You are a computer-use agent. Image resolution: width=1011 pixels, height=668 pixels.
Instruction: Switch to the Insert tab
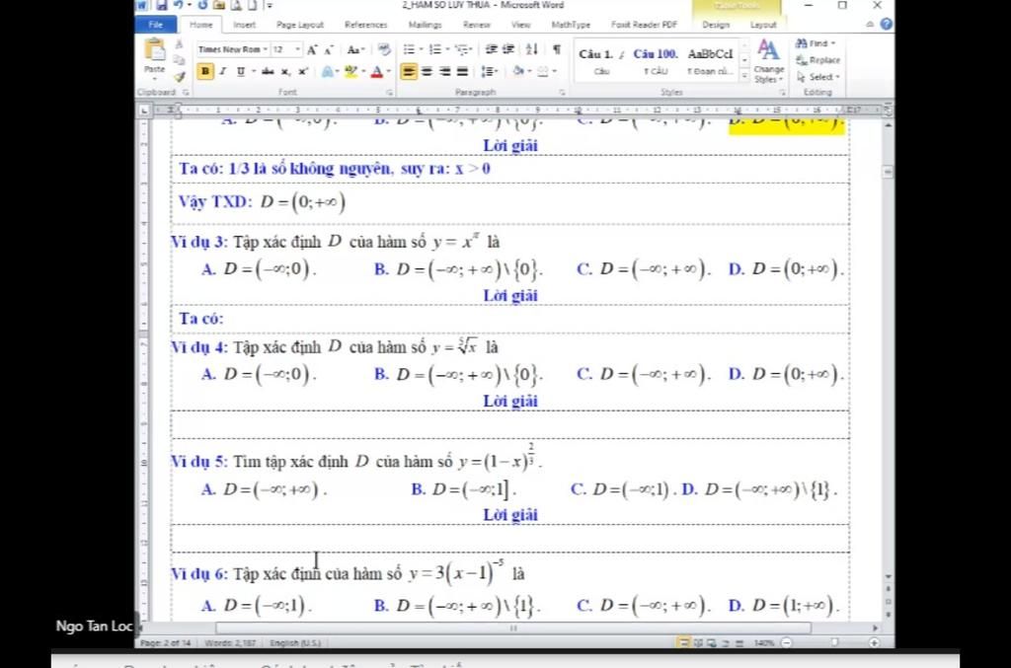tap(245, 25)
